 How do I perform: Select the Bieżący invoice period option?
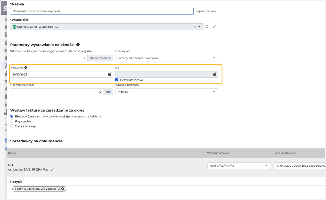click(x=12, y=116)
